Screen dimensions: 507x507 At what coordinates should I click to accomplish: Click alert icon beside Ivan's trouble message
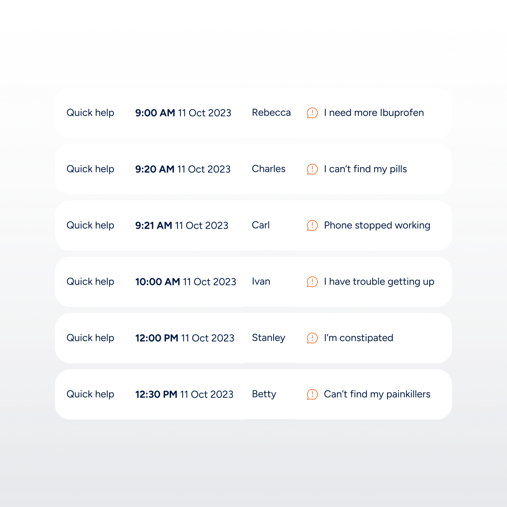tap(312, 282)
